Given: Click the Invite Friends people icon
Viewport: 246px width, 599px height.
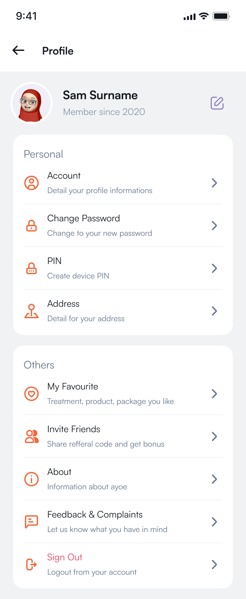Looking at the screenshot, I should 31,436.
